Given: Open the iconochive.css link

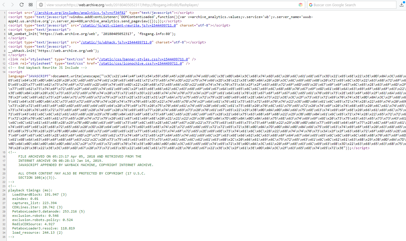Looking at the screenshot, I should pos(140,63).
